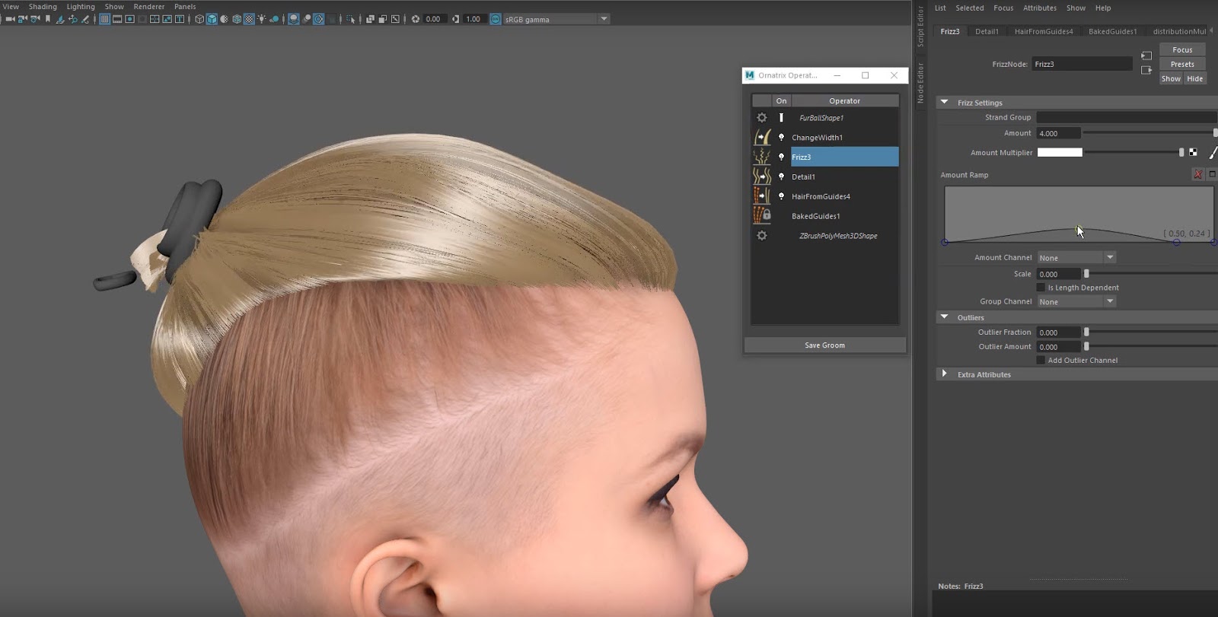The image size is (1218, 617).
Task: Click the locked BakedGuides1 icon
Action: pyautogui.click(x=761, y=216)
